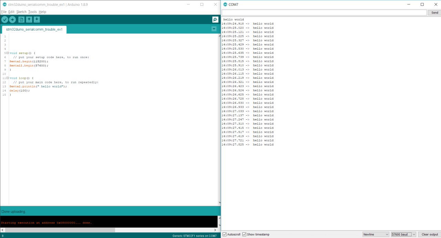Open the Serial Monitor magnifier icon
The width and height of the screenshot is (441, 238).
pyautogui.click(x=215, y=20)
